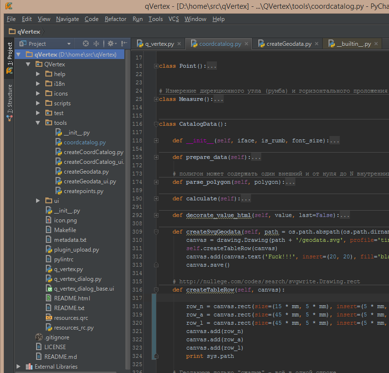This screenshot has width=389, height=373.
Task: Click Scroll from Source target icon
Action: coord(86,43)
